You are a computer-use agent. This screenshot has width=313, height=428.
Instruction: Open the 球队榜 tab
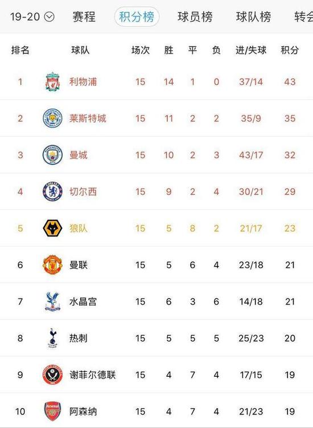(254, 17)
